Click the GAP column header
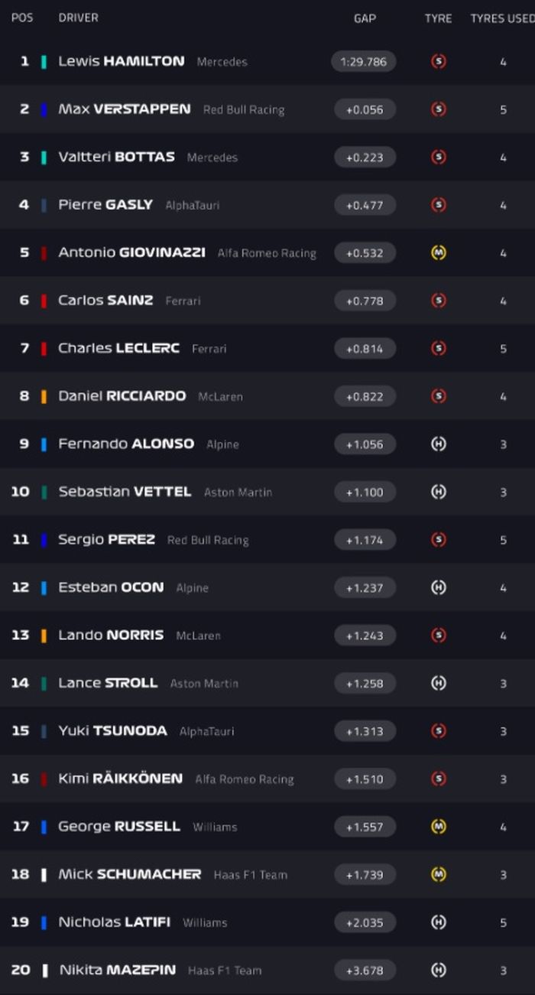Viewport: 535px width, 995px height. point(365,19)
